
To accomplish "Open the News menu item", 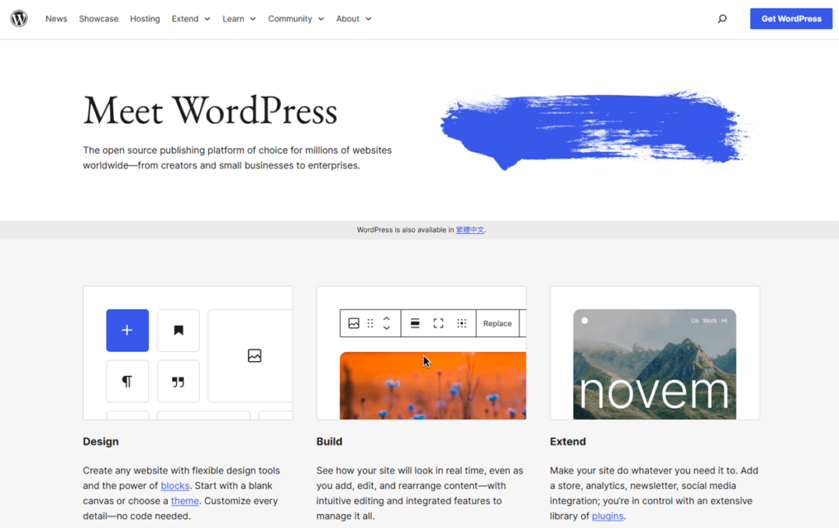I will tap(56, 18).
